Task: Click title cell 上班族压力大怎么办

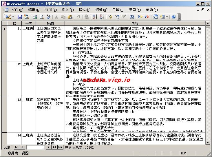Action: [50, 43]
